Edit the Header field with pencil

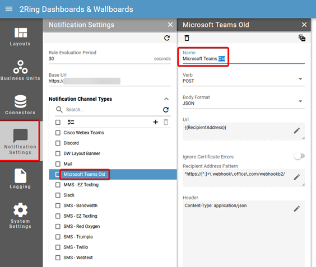click(x=296, y=209)
